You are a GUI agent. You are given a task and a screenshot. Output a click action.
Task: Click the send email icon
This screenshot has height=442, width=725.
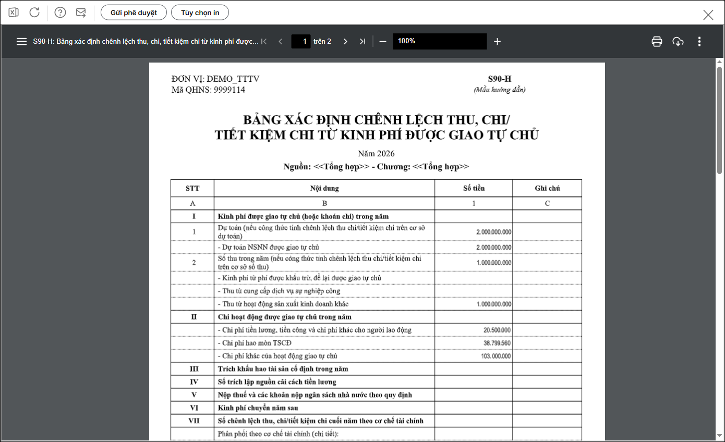(81, 13)
